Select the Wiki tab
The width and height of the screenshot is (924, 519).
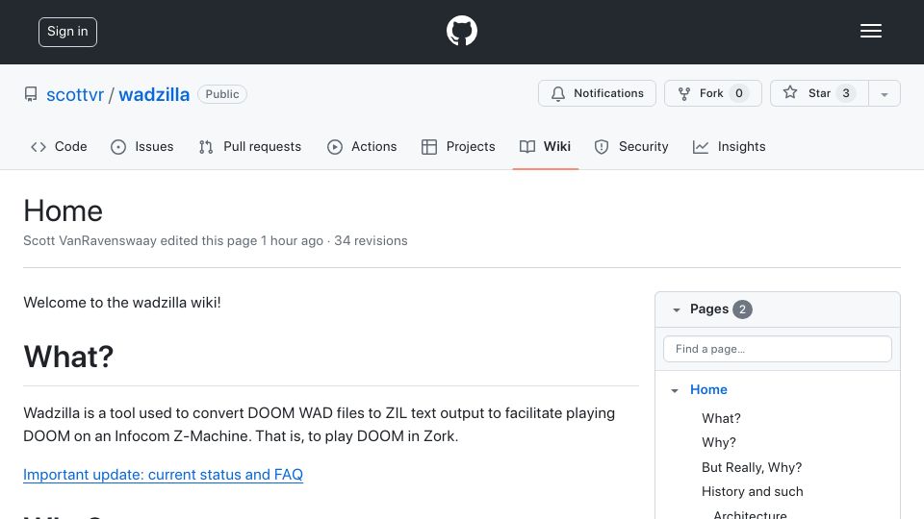coord(545,146)
